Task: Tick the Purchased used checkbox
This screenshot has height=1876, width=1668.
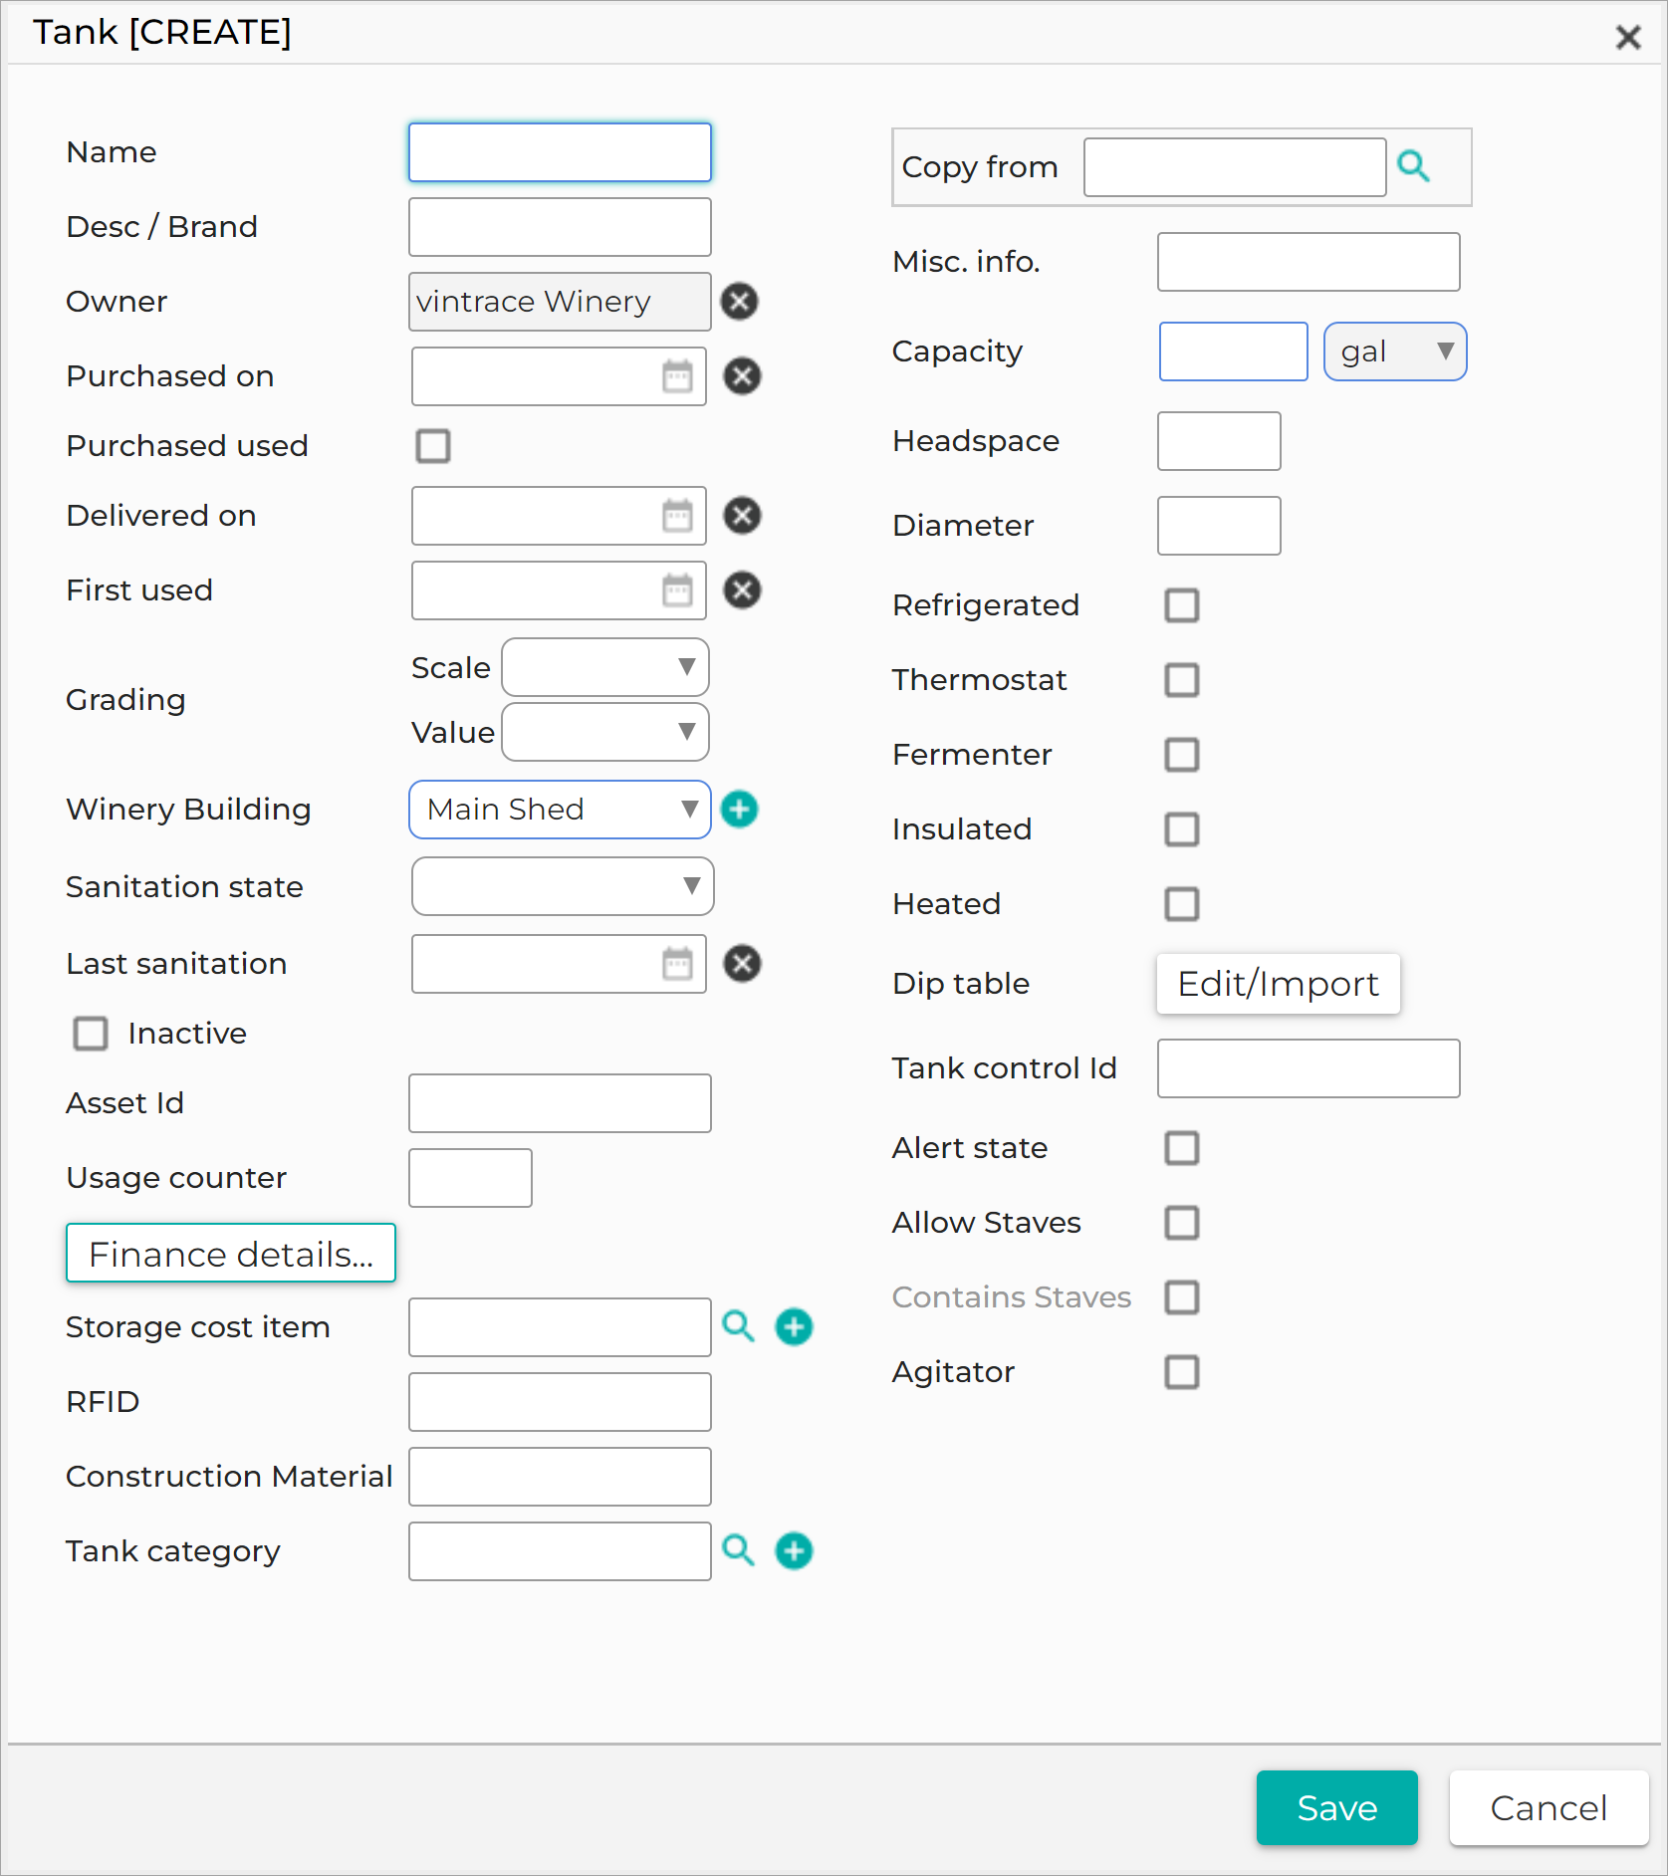Action: (433, 446)
